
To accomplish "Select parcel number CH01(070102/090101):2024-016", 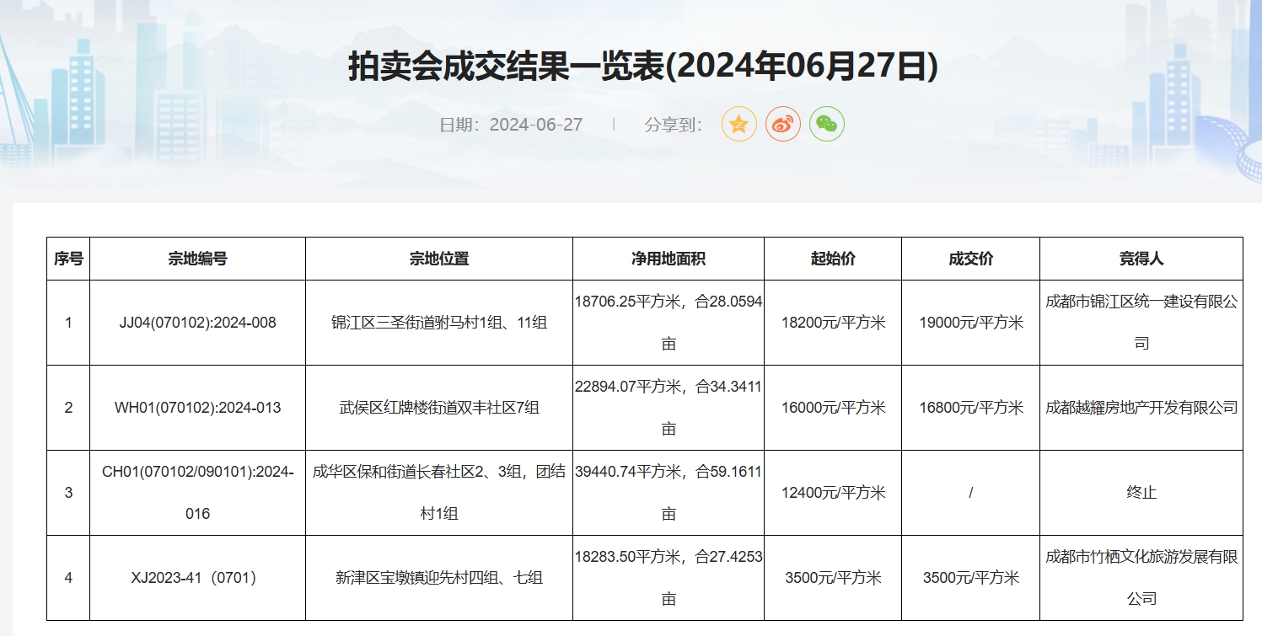I will (197, 493).
